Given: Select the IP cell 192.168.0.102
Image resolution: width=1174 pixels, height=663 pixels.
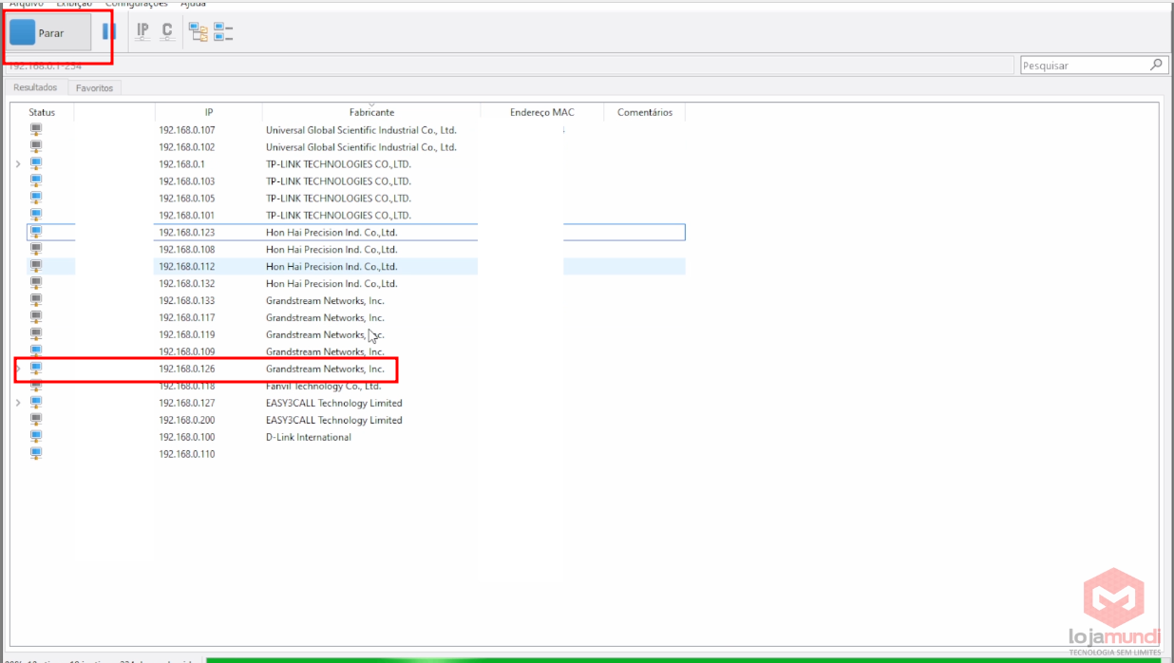Looking at the screenshot, I should click(x=187, y=147).
